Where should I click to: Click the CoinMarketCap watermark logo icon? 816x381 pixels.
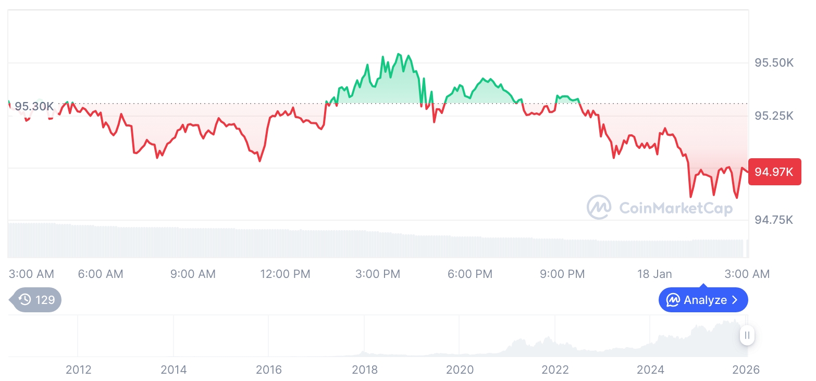tap(599, 207)
